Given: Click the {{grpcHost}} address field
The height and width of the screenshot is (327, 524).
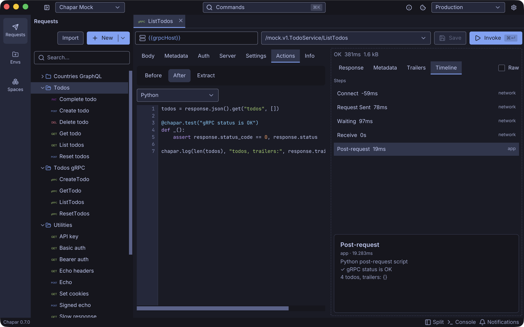Looking at the screenshot, I should click(196, 38).
